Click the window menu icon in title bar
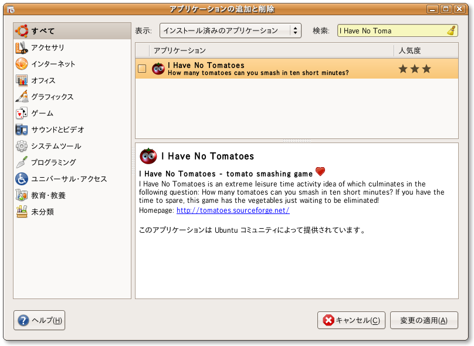 pos(11,9)
